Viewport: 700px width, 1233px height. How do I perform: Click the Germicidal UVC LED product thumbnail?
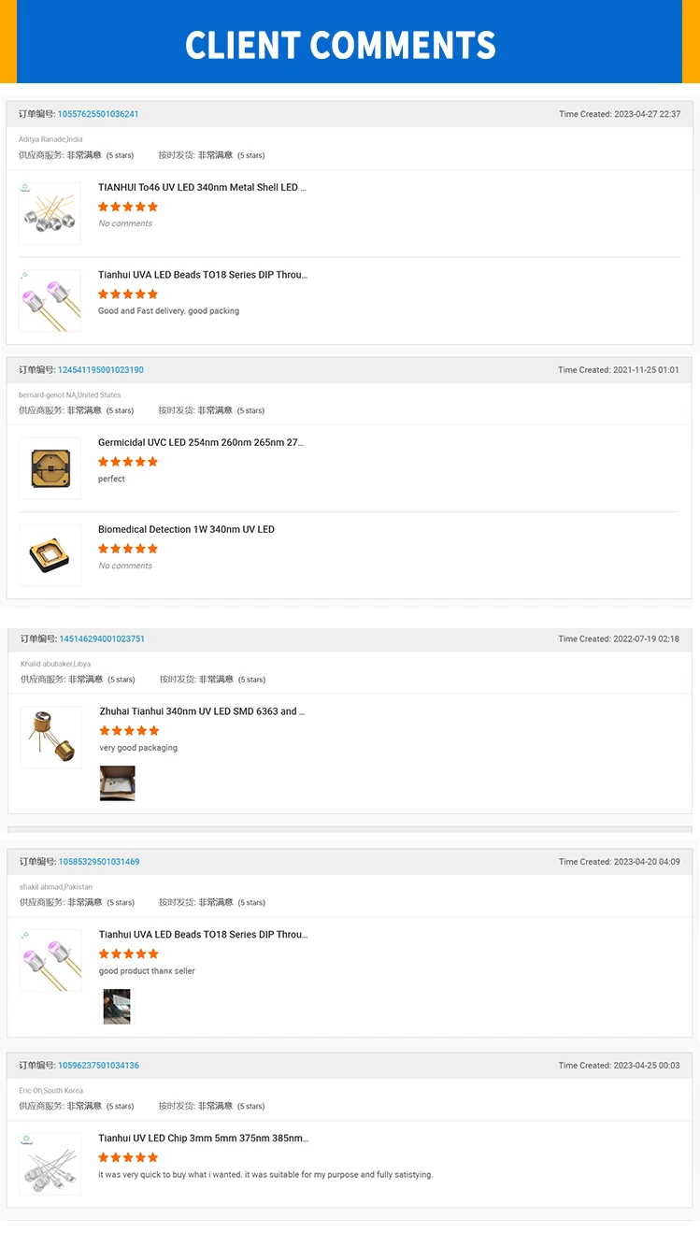click(x=50, y=467)
